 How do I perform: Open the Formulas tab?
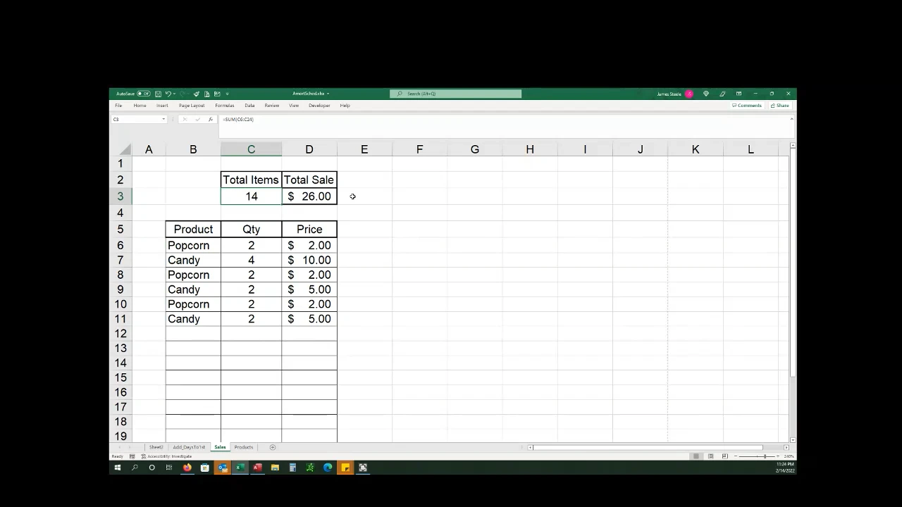pos(225,106)
